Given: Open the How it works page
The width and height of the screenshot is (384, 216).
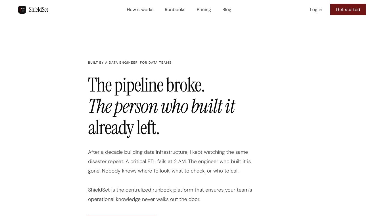Looking at the screenshot, I should pos(140,10).
